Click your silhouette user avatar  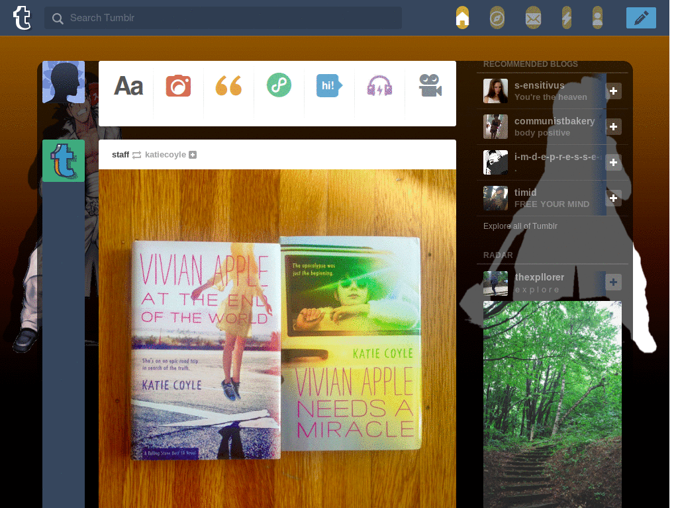pos(64,82)
